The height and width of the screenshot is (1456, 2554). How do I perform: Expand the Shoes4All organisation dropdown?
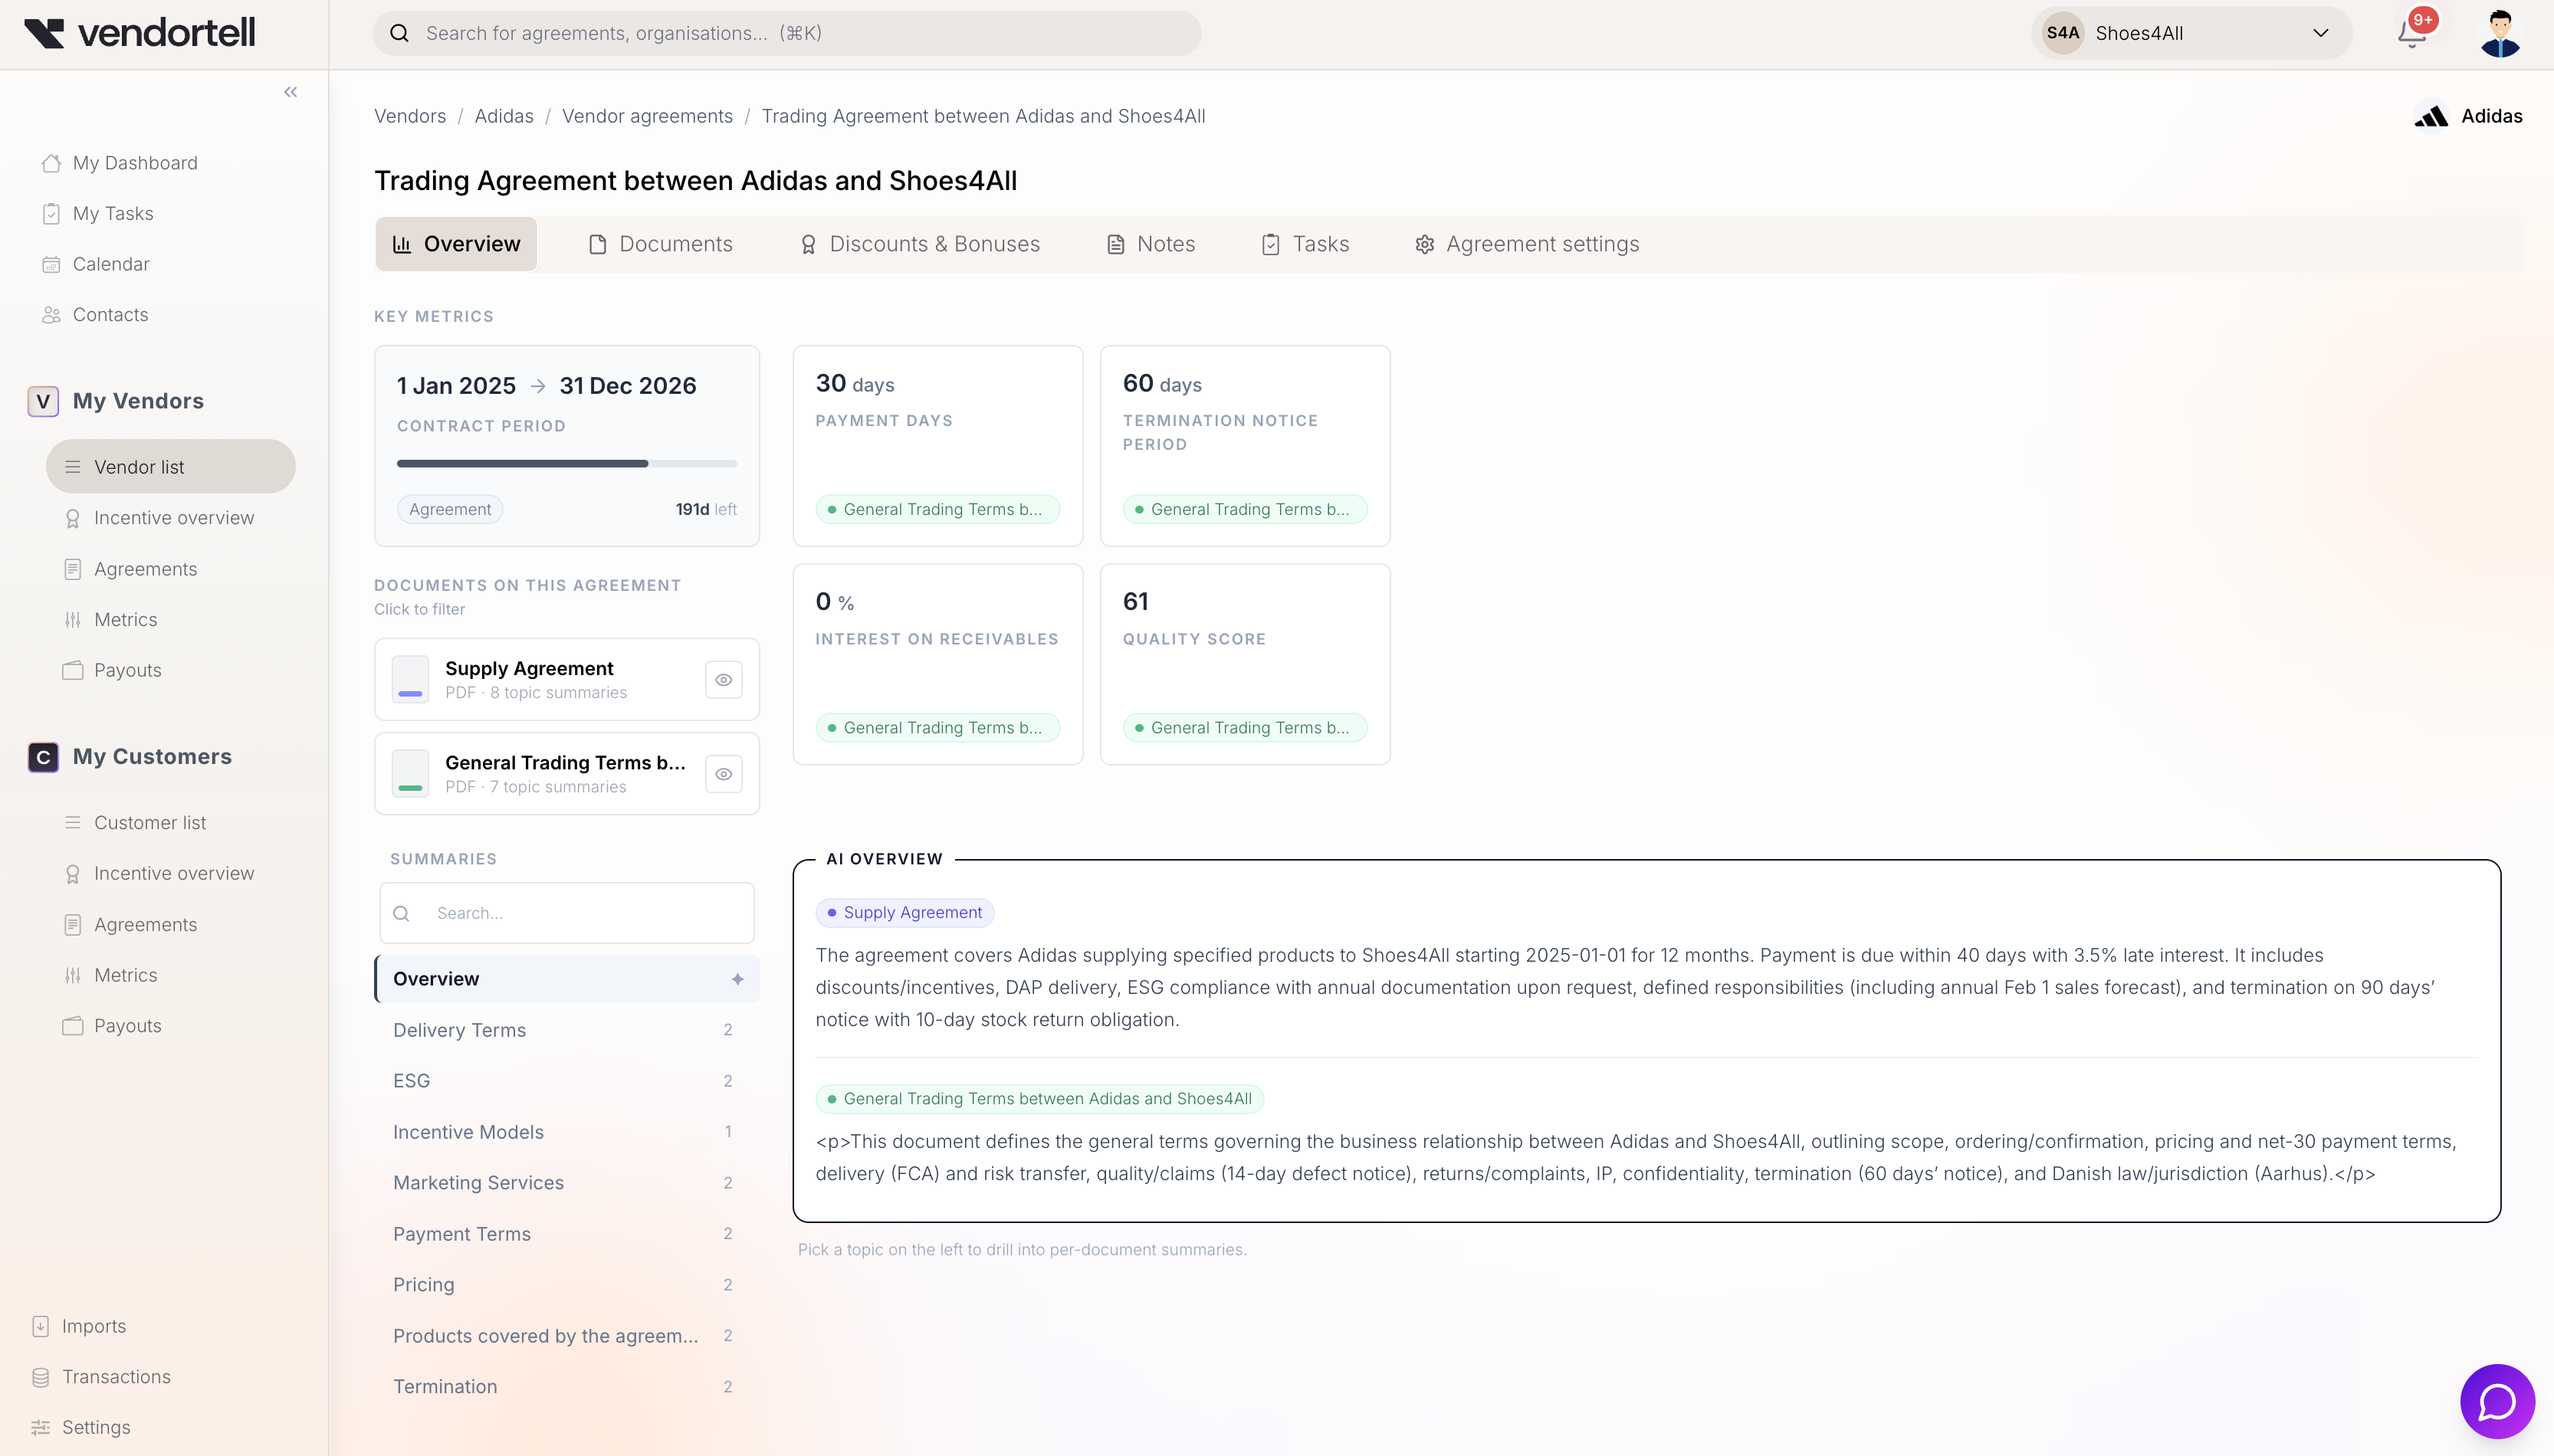(x=2191, y=33)
